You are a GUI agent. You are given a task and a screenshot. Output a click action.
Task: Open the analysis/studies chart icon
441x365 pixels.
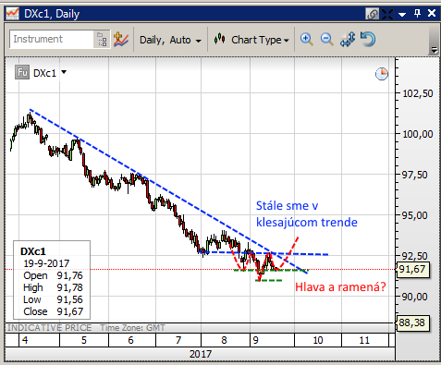point(120,40)
